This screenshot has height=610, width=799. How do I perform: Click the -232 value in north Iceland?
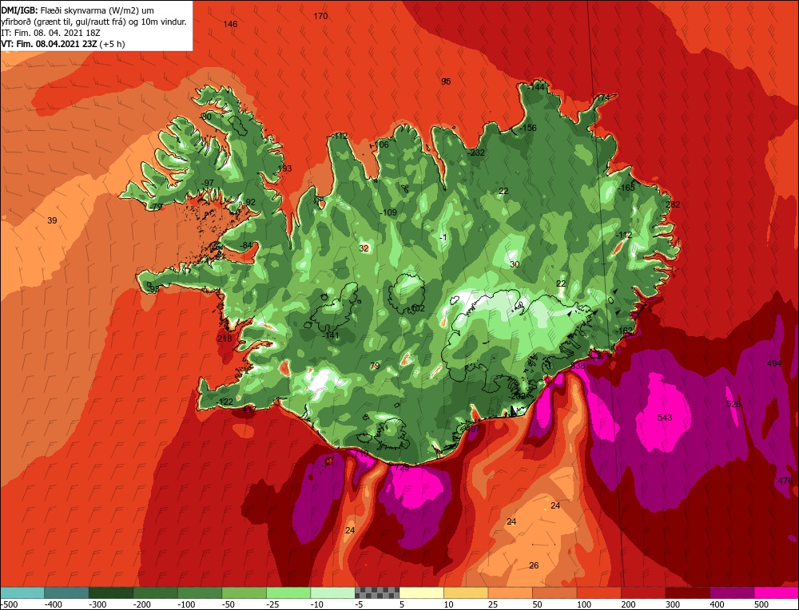[x=476, y=152]
